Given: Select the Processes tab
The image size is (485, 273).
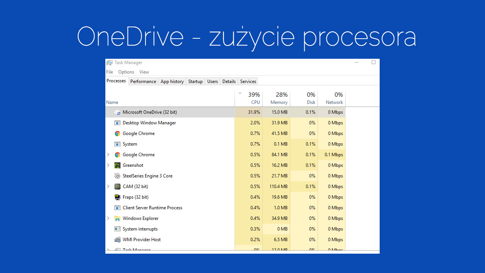Looking at the screenshot, I should [x=116, y=81].
